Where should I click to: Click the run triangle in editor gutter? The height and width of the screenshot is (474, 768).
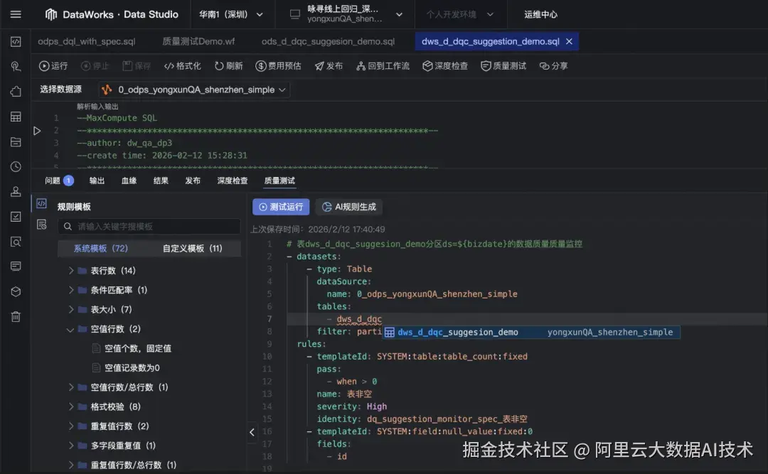(x=37, y=131)
